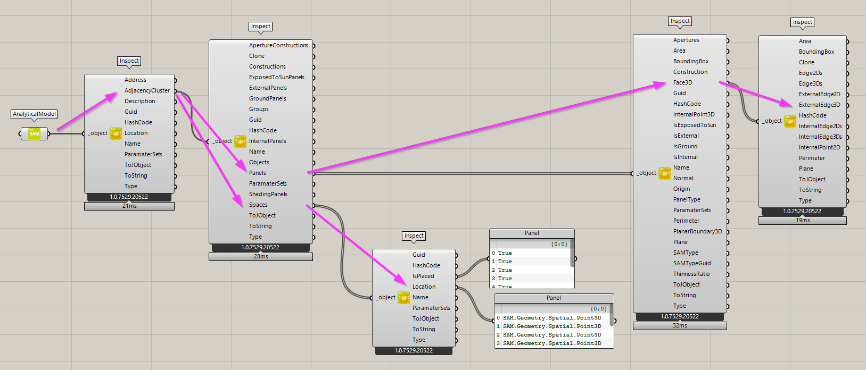Click the Panels output
The image size is (866, 370).
tap(258, 173)
